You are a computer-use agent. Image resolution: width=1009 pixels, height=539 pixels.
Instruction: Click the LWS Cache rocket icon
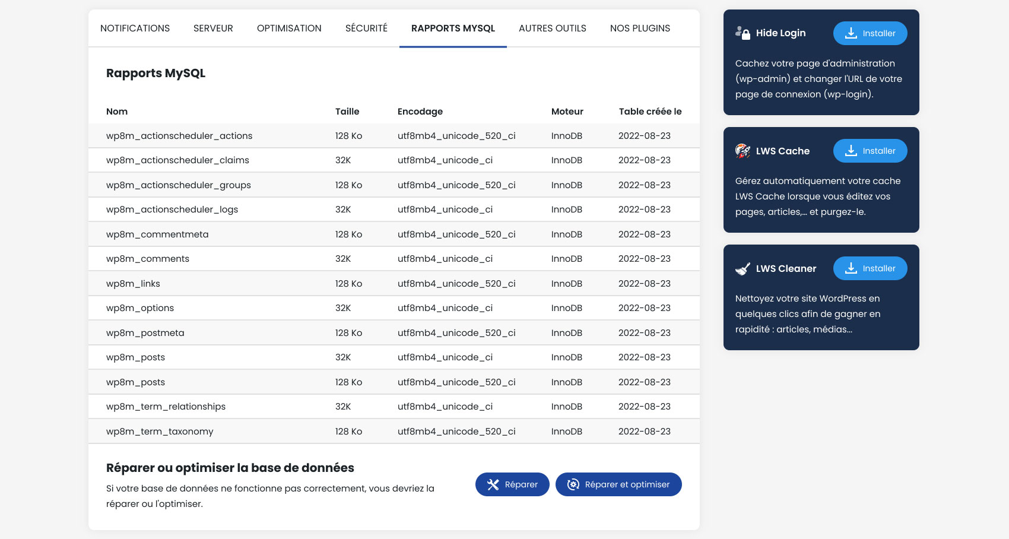(743, 151)
